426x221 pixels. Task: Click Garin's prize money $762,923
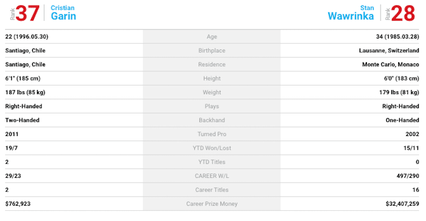pyautogui.click(x=18, y=203)
